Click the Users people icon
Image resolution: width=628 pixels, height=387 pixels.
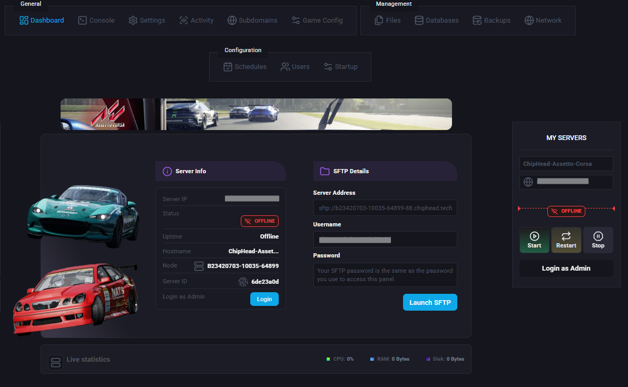click(x=285, y=67)
